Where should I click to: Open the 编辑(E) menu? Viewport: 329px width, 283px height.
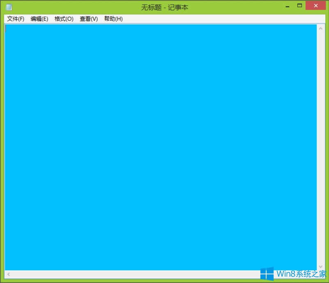[39, 18]
